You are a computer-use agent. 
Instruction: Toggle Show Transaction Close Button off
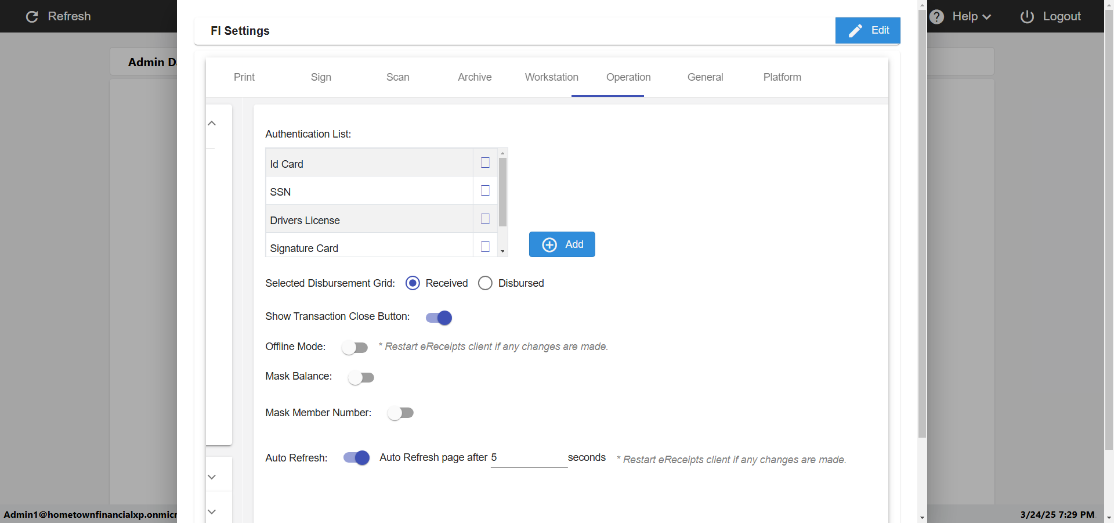[439, 318]
